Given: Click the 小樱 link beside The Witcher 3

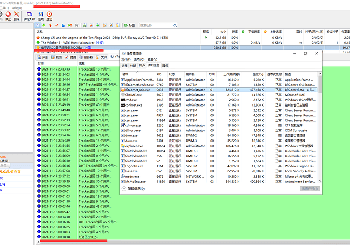Looking at the screenshot, I should (100, 43).
